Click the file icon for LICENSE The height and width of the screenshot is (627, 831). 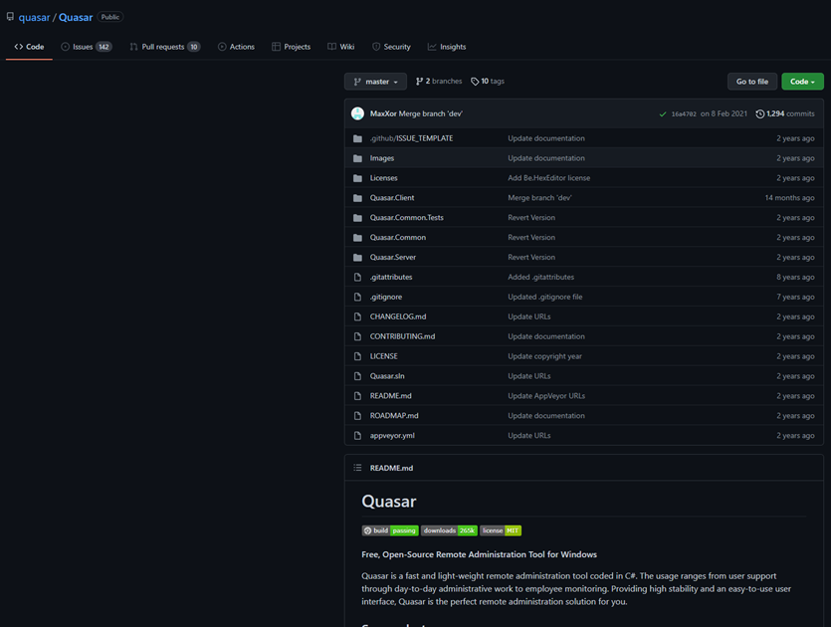pos(357,356)
